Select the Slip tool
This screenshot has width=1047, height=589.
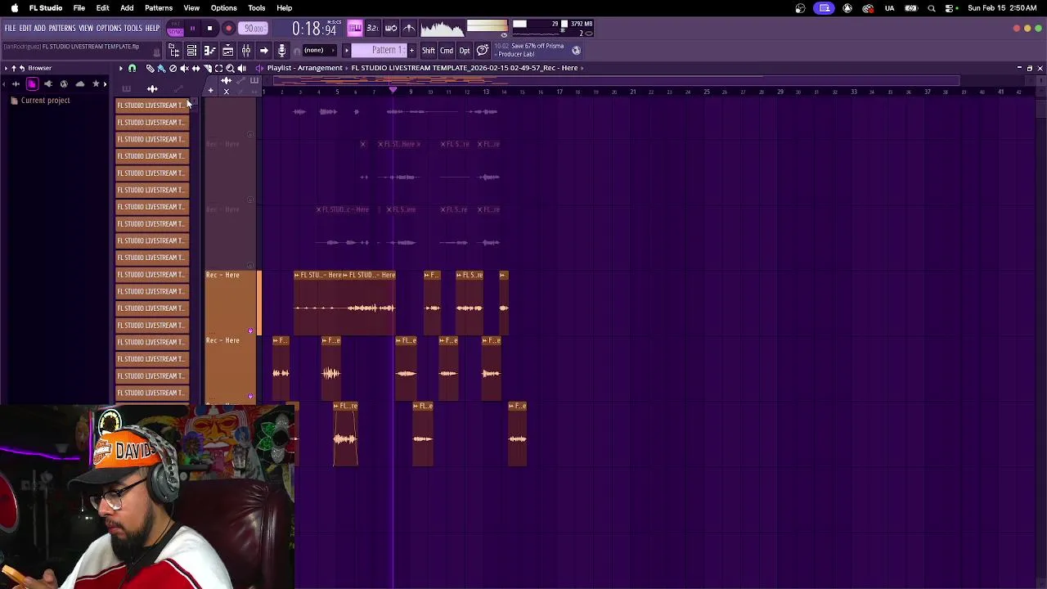(196, 68)
